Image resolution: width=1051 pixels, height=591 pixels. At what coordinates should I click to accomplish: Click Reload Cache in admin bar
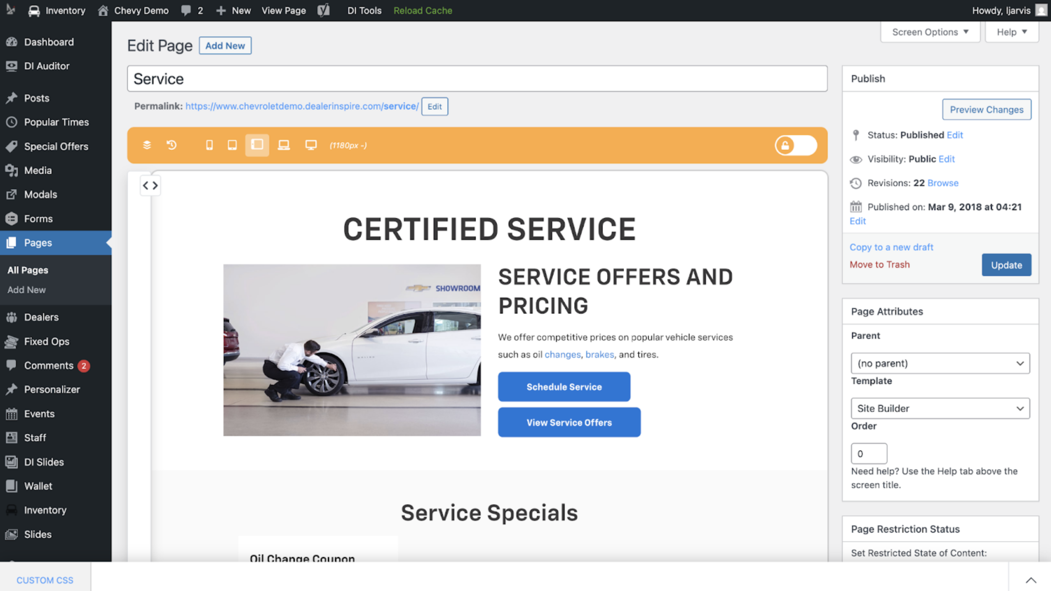coord(423,10)
